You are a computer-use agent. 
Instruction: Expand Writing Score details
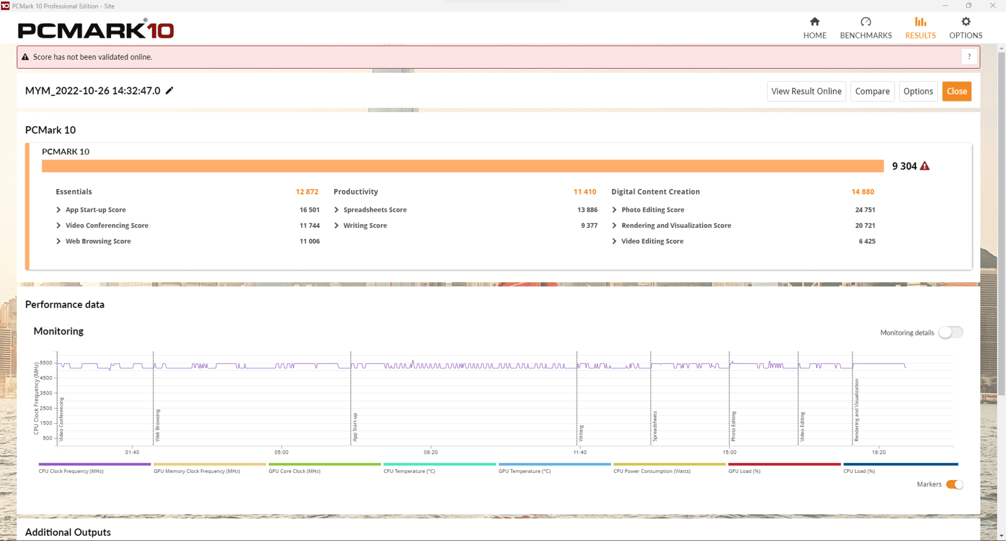pos(337,226)
